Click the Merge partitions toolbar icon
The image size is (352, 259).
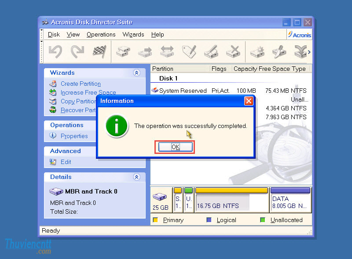click(301, 51)
